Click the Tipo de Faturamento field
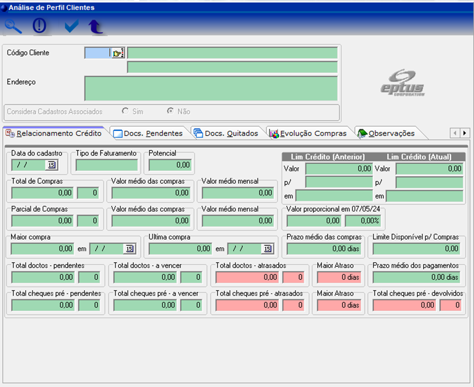This screenshot has width=474, height=387. 106,165
